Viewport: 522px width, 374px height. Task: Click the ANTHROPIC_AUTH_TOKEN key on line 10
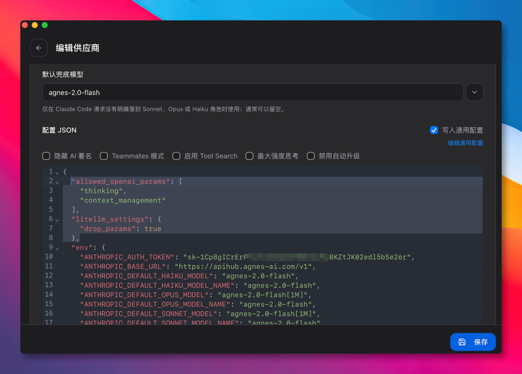click(127, 257)
